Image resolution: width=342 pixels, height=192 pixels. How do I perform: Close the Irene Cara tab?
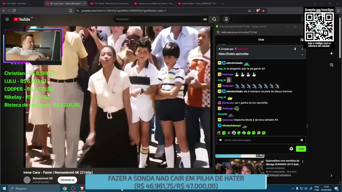coord(84,3)
